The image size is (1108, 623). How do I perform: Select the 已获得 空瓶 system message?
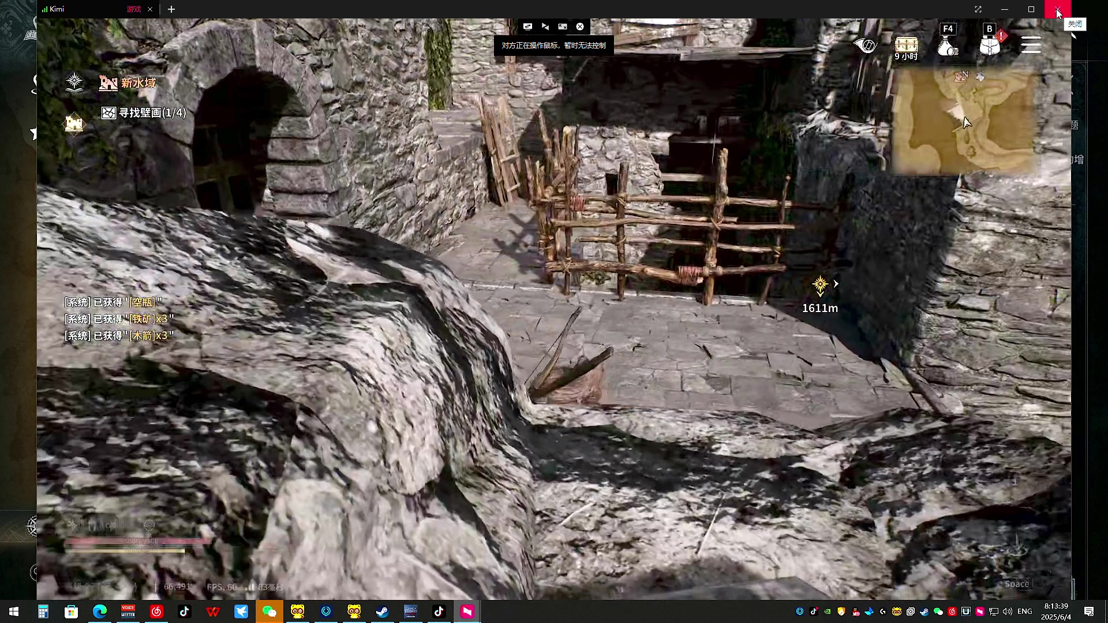113,302
